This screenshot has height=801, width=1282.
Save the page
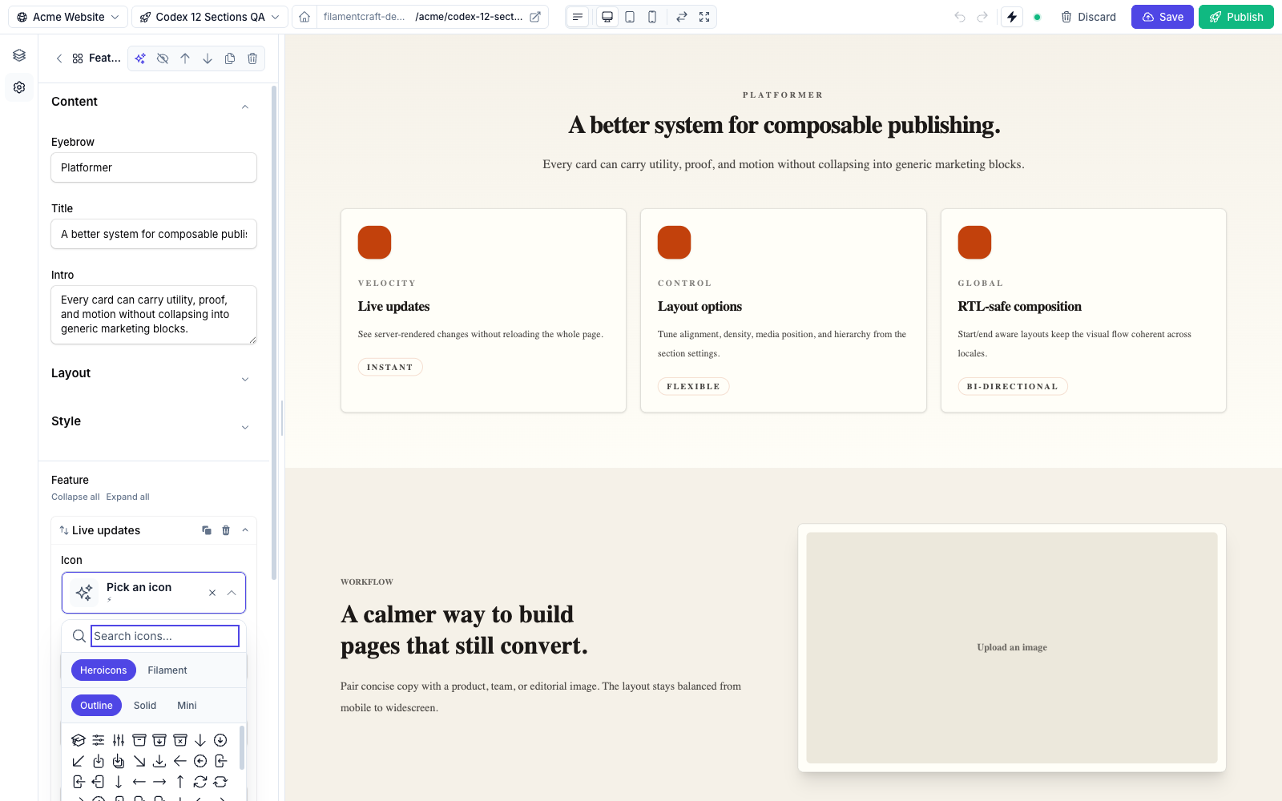[x=1163, y=17]
